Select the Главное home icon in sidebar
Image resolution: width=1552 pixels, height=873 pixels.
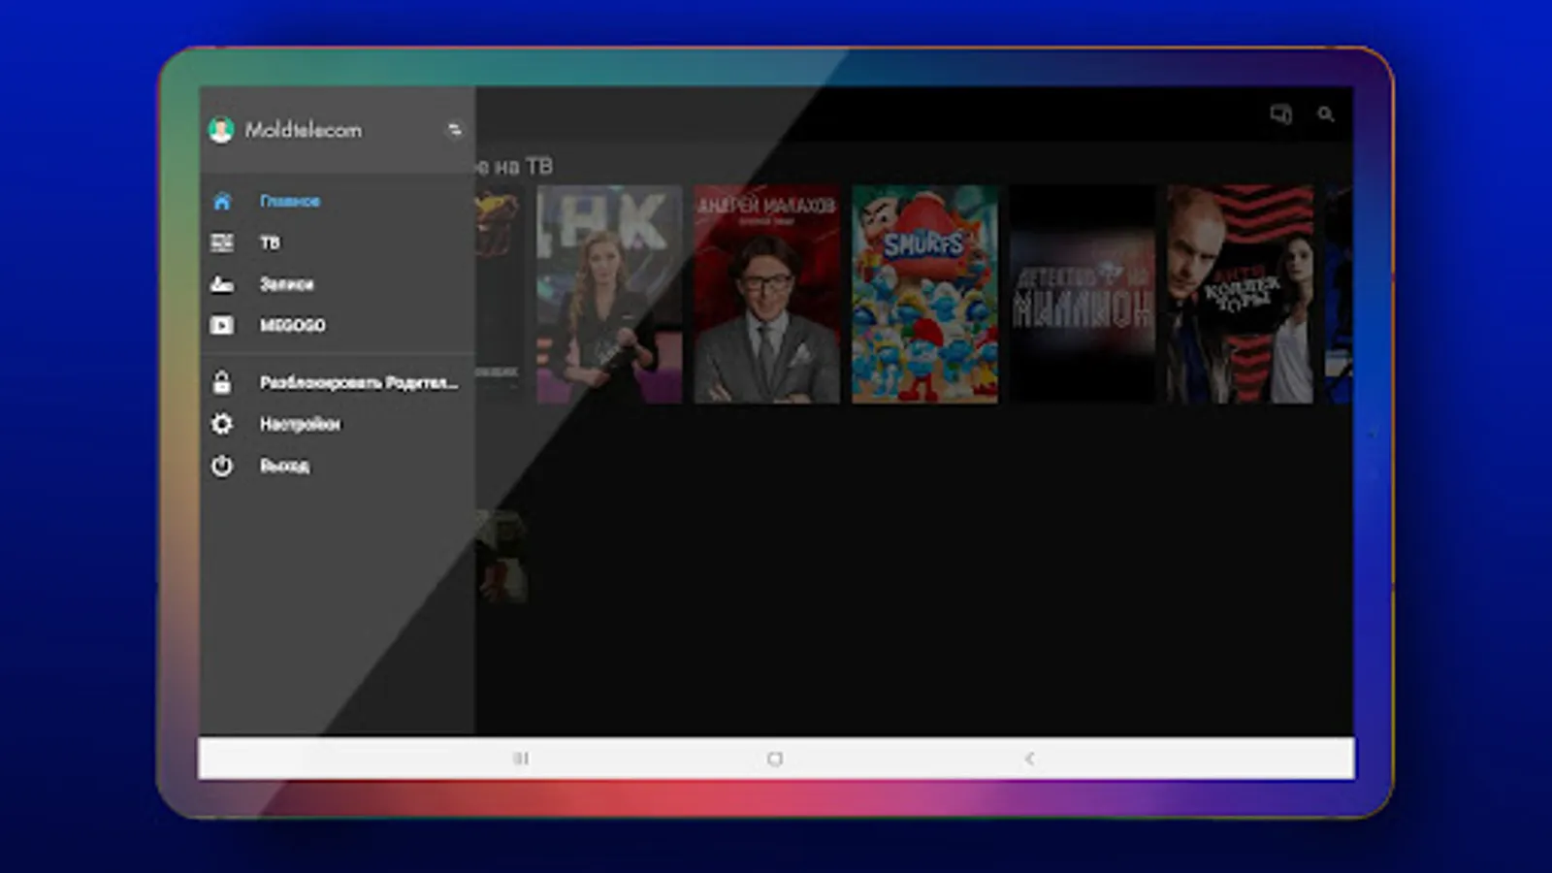(223, 201)
